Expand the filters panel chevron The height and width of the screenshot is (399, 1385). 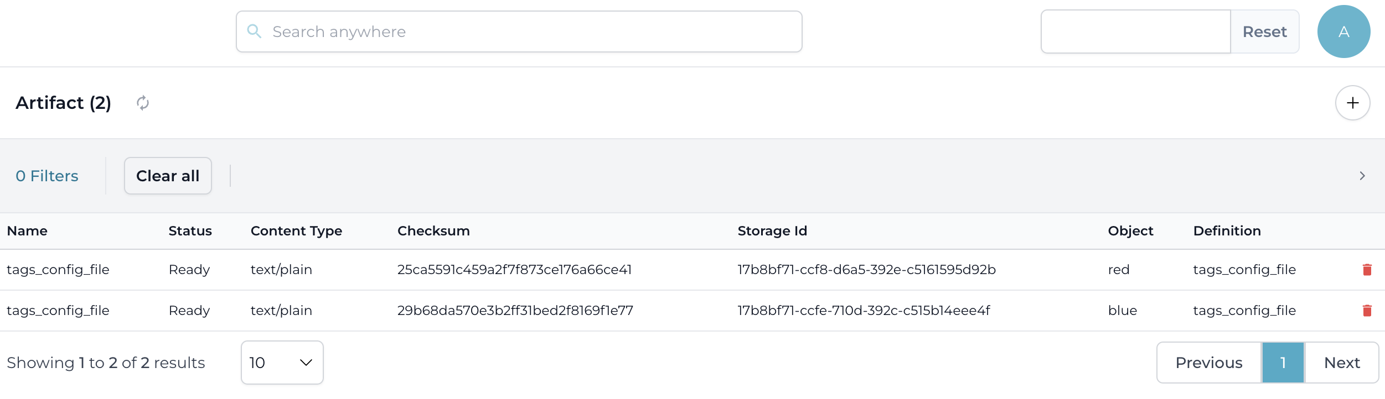point(1362,176)
